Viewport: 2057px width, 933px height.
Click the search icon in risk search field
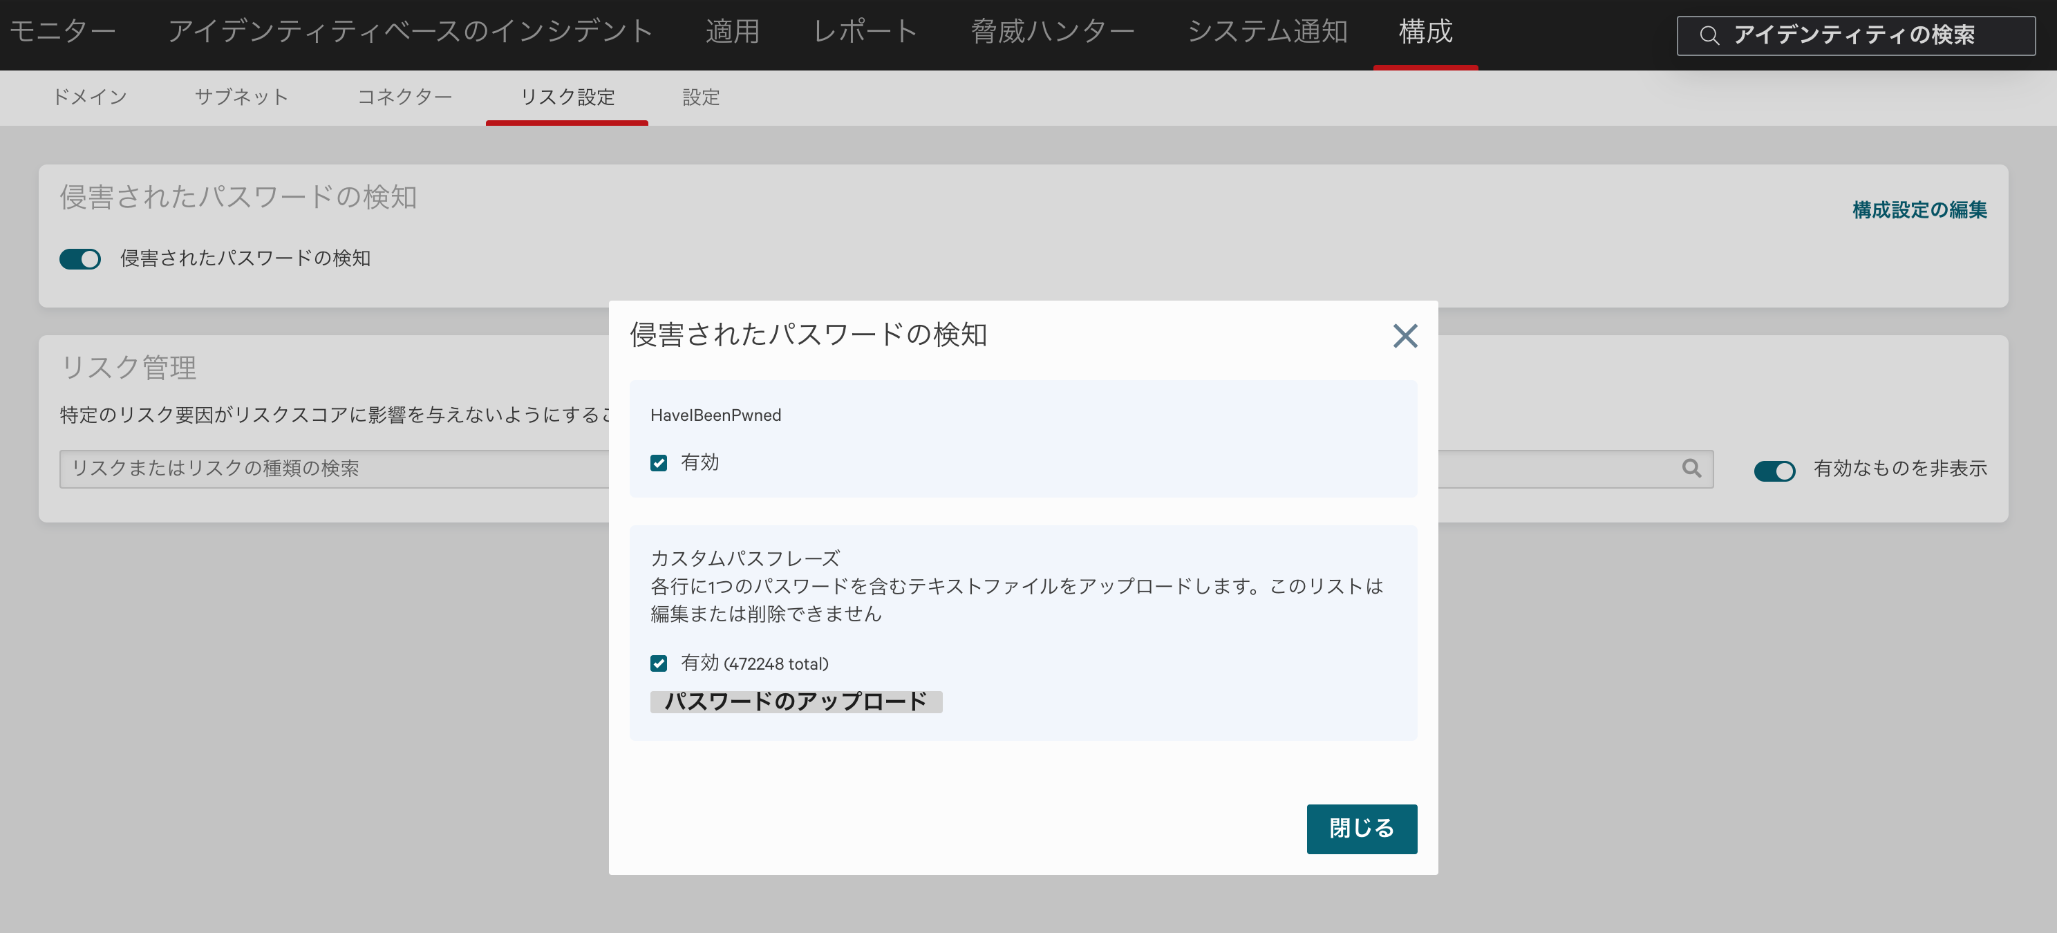click(x=1691, y=469)
